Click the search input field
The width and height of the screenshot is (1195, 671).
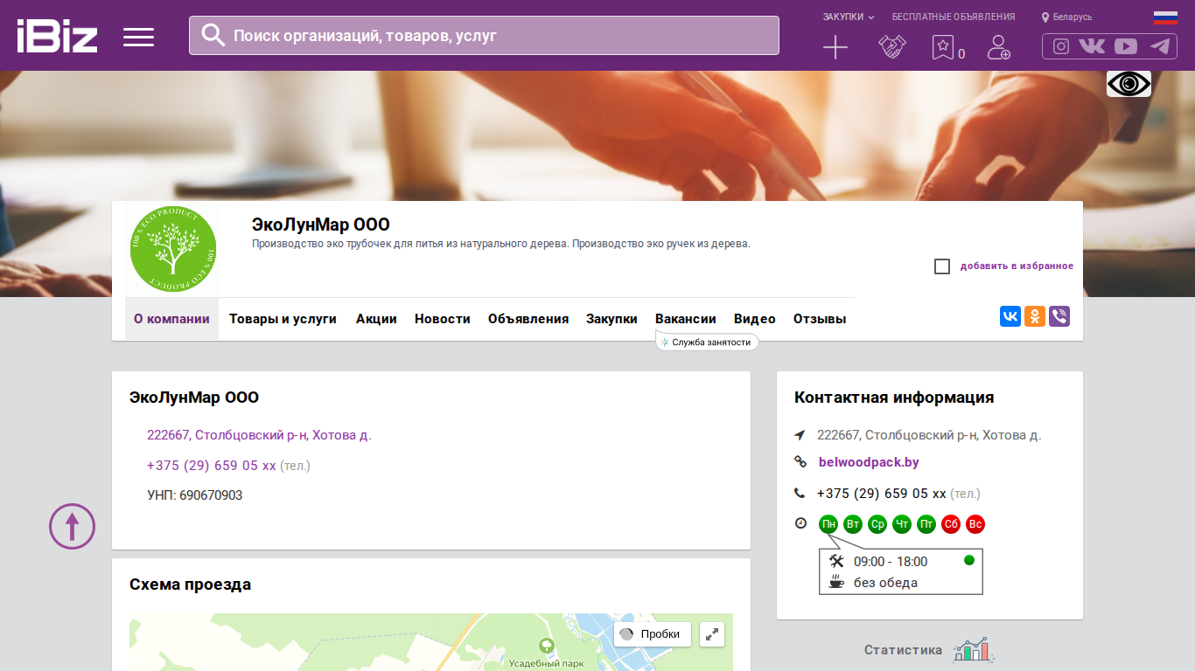pyautogui.click(x=484, y=35)
